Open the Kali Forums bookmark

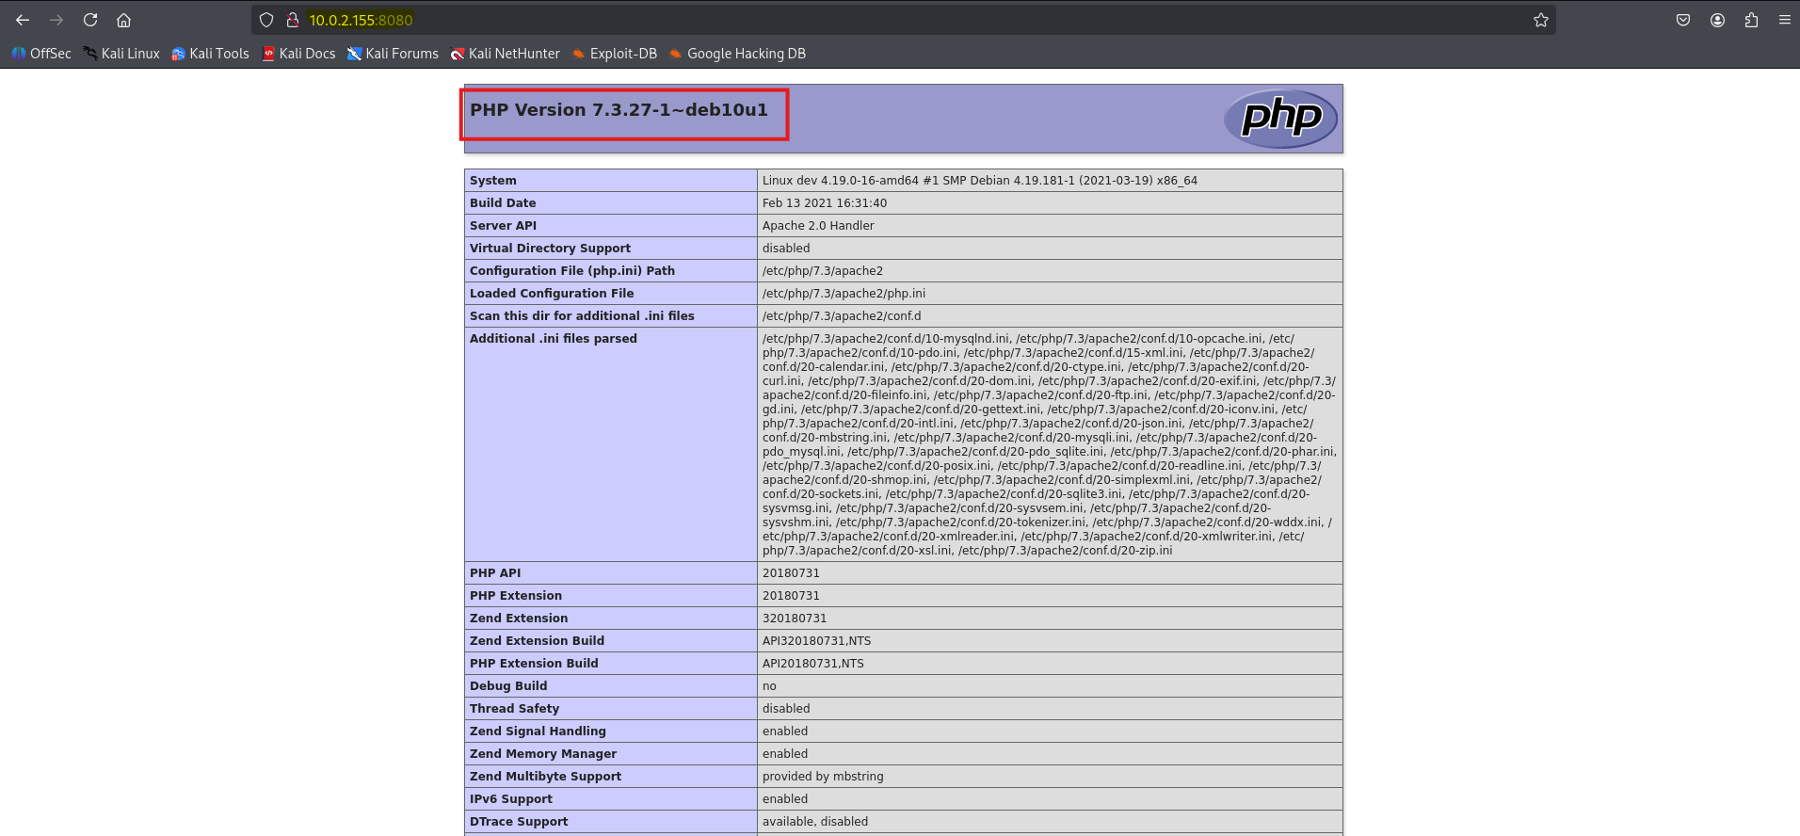pyautogui.click(x=393, y=54)
